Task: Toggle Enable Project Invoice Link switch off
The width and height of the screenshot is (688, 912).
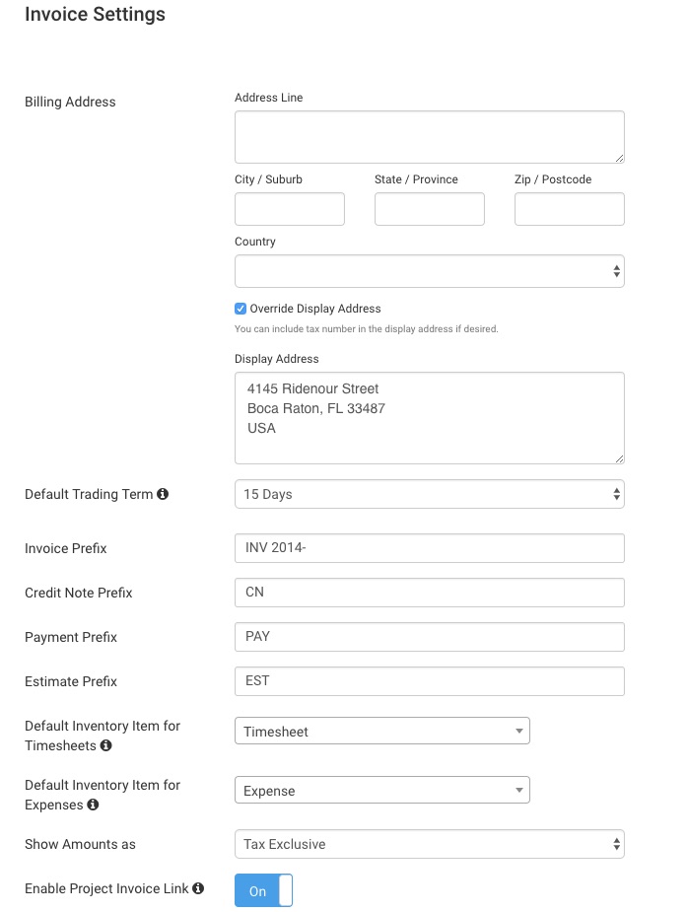Action: [x=263, y=890]
